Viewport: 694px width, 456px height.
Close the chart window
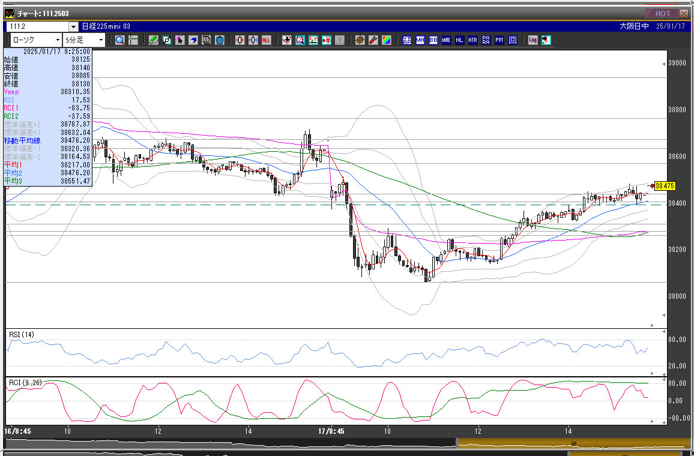coord(684,13)
